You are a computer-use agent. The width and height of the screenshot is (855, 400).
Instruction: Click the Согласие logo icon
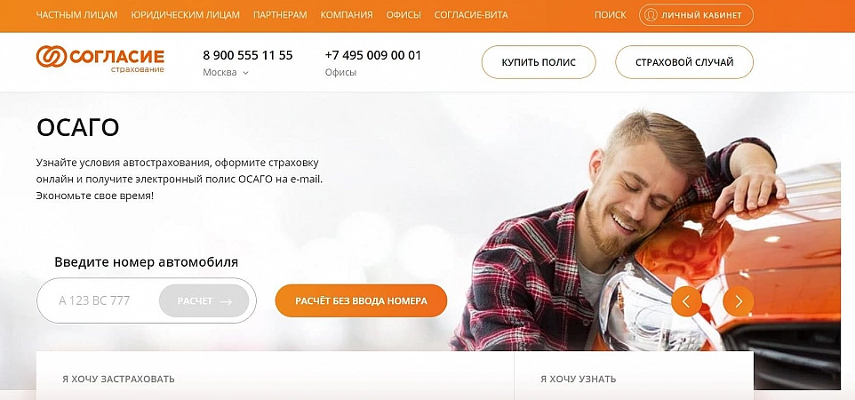coord(52,57)
